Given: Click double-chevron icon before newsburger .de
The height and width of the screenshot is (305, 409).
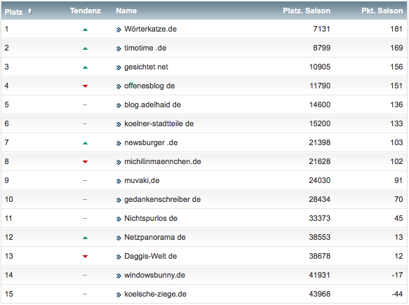Looking at the screenshot, I should point(119,143).
